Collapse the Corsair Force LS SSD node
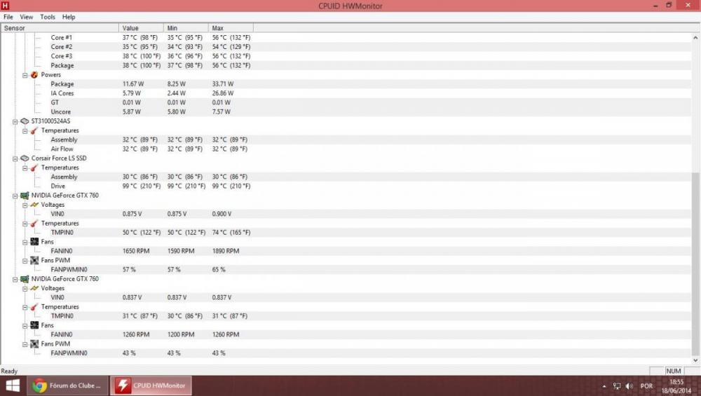Image resolution: width=701 pixels, height=396 pixels. point(15,158)
